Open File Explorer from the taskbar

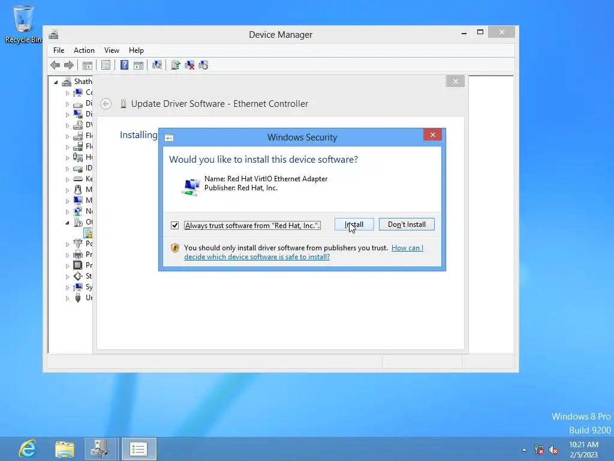65,449
